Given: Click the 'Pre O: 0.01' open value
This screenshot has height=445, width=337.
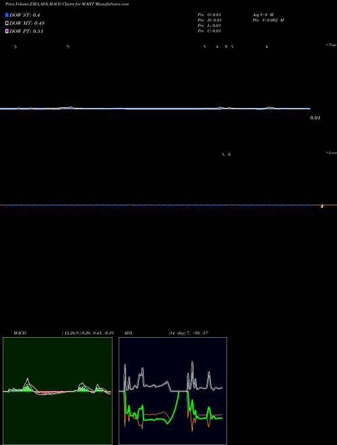Looking at the screenshot, I should pos(210,15).
